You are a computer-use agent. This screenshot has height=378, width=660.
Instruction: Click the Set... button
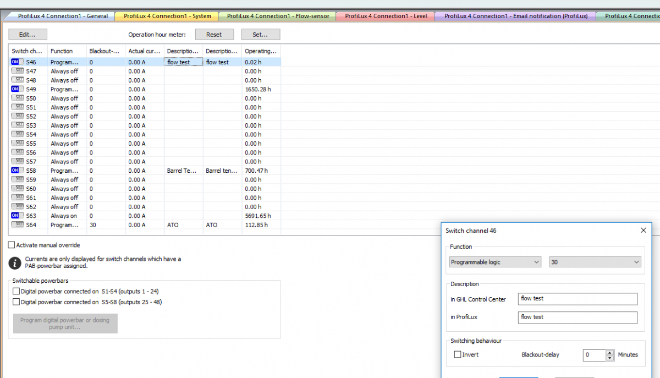point(261,35)
